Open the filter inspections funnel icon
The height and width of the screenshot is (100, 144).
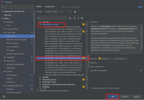tap(70, 18)
